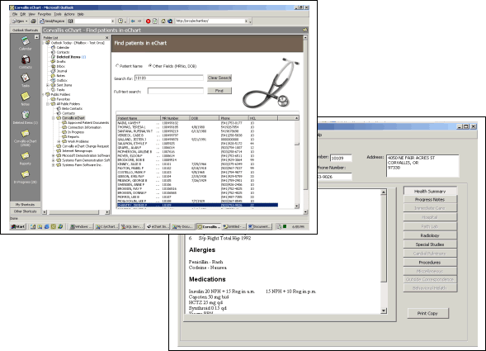
Task: Click Procedures button in chart window
Action: click(430, 263)
